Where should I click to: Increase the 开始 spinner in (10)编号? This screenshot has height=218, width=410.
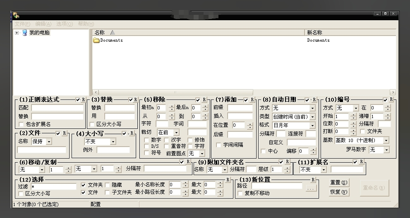(353, 115)
